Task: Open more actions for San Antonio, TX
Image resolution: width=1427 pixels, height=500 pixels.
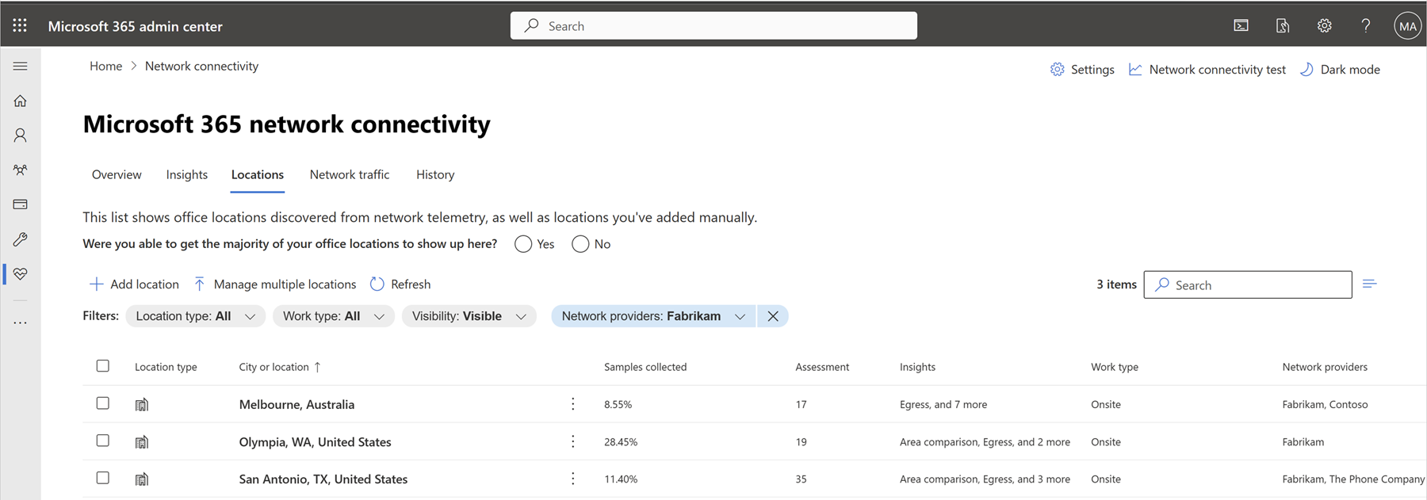Action: point(573,479)
